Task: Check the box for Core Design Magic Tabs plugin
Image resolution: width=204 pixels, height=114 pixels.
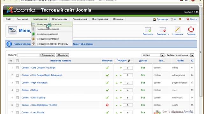Action: point(17,75)
